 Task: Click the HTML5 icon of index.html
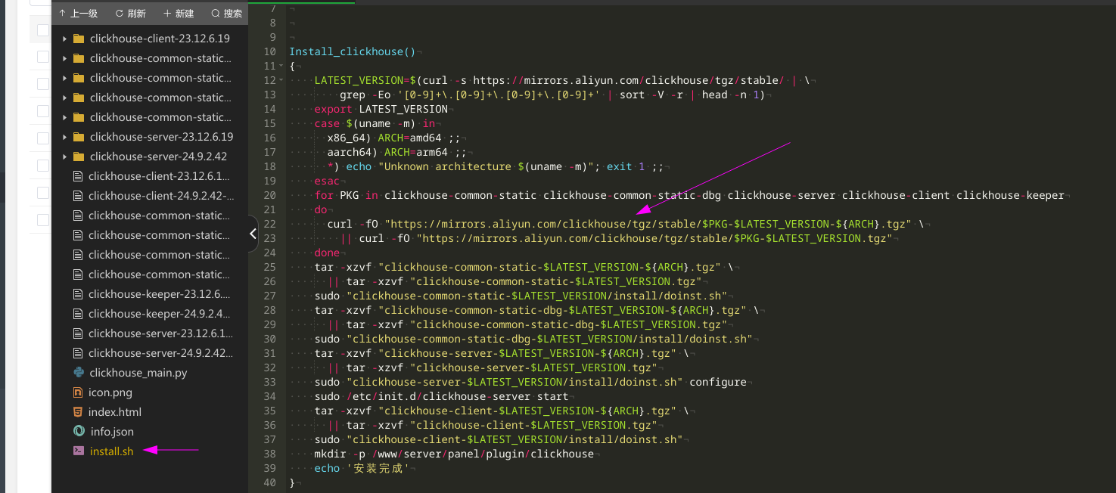click(x=78, y=412)
